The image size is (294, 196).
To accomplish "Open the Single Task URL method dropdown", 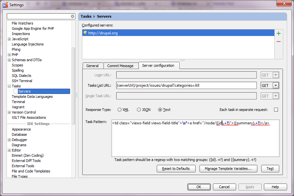I will pos(275,96).
